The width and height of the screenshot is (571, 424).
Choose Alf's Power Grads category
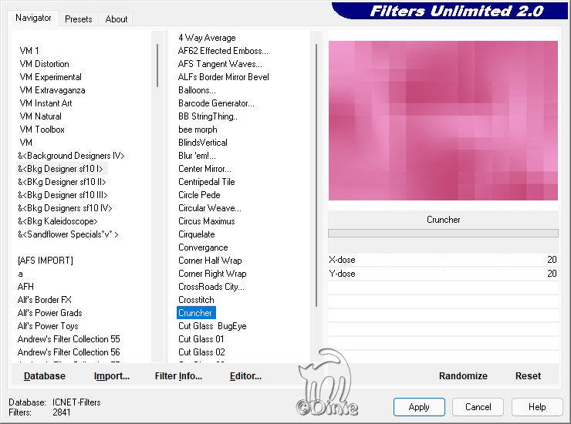point(49,313)
